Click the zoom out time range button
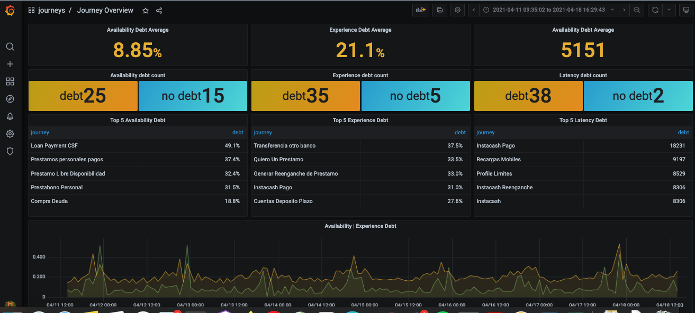Screen dimensions: 695x313 [637, 10]
